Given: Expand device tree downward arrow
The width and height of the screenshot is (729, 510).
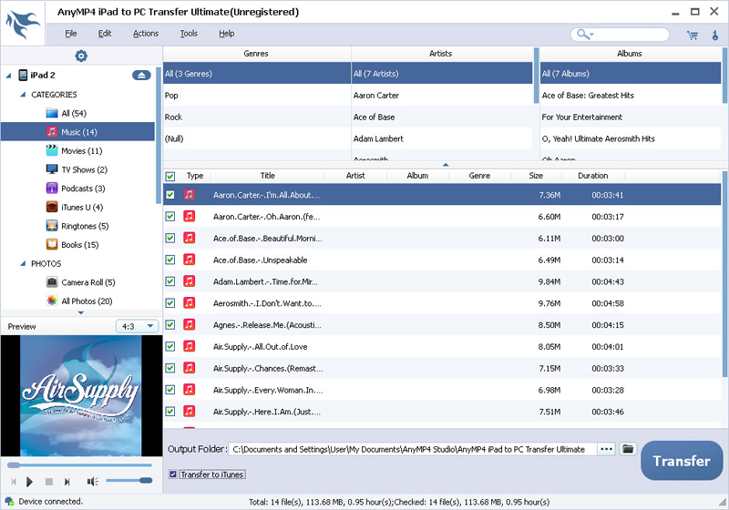Looking at the screenshot, I should point(81,313).
